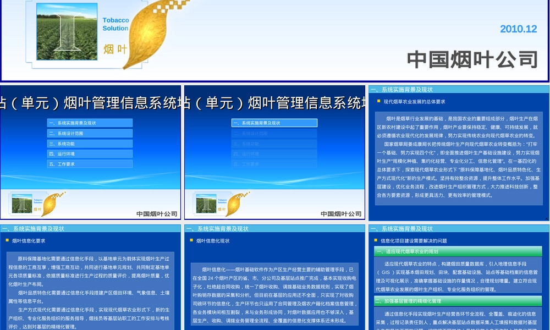
Task: Click the large '中国烟叶公司' heading on the title slide
Action: (472, 59)
